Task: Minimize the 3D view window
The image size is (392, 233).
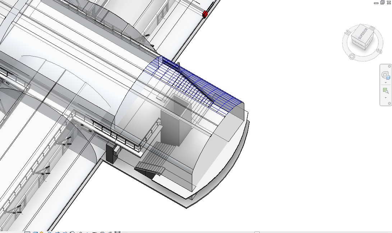Action: tap(376, 3)
